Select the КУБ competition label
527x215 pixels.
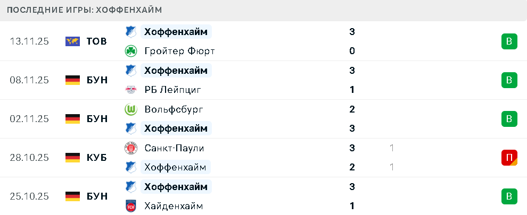[96, 158]
